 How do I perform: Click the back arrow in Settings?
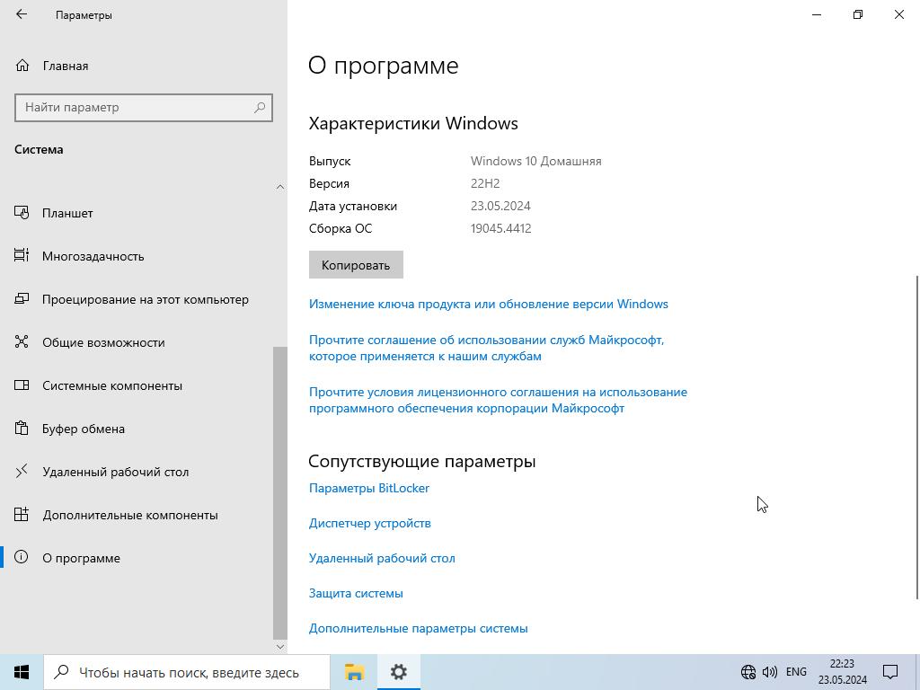point(22,14)
